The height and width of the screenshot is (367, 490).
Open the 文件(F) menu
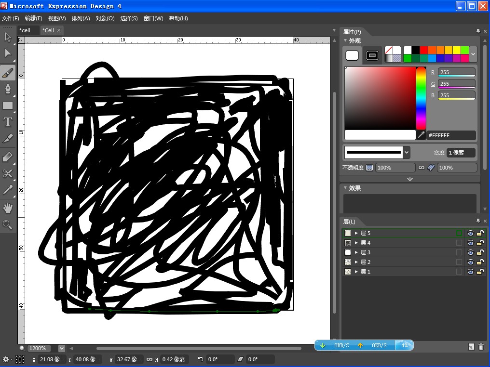[10, 18]
